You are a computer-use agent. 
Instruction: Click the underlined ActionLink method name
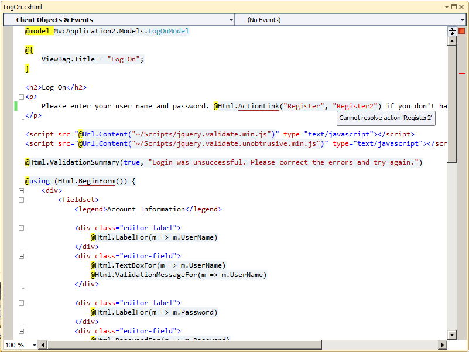click(x=259, y=106)
